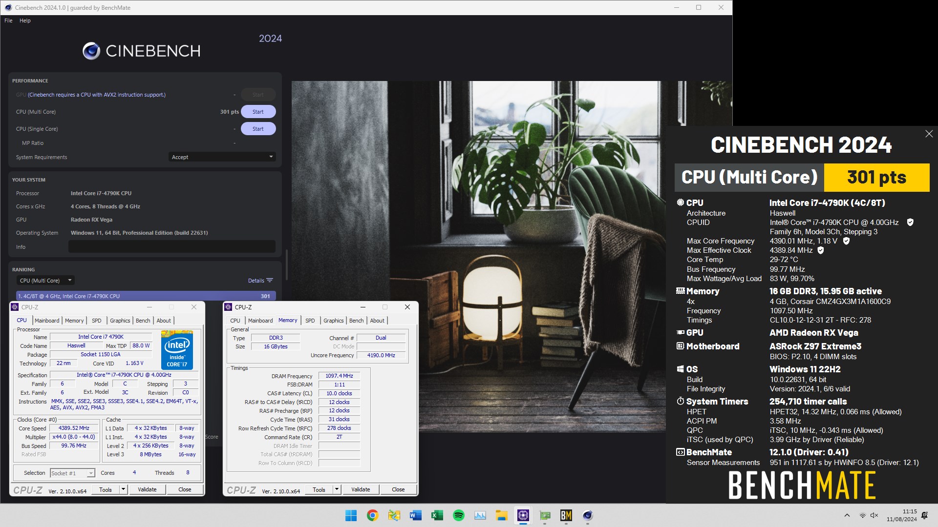Open Bench tab in right CPU-Z
938x527 pixels.
tap(356, 321)
